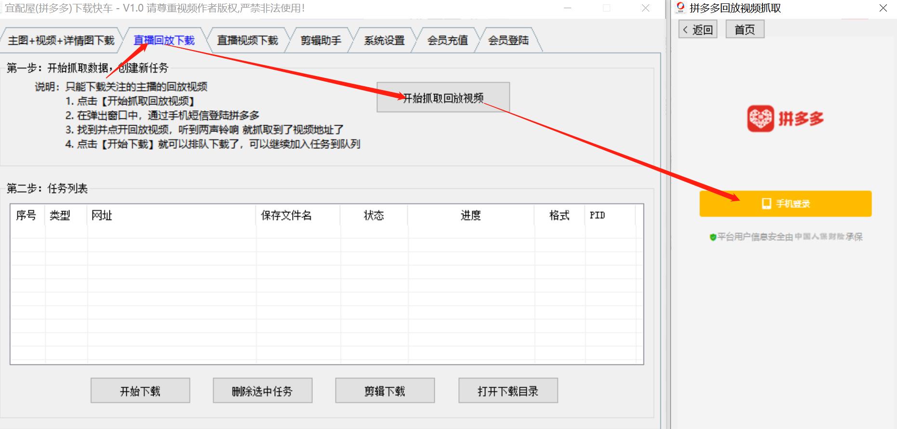Click the yellow 手机登录 button
The image size is (897, 429).
(x=786, y=204)
